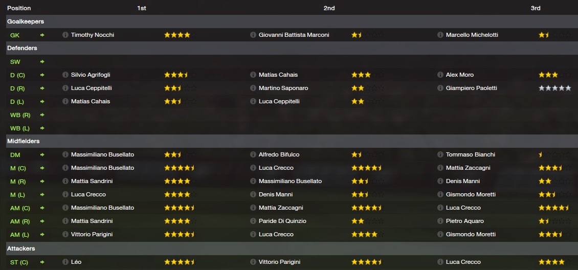Image resolution: width=578 pixels, height=270 pixels.
Task: Click green arrow next to DM position
Action: pyautogui.click(x=42, y=154)
